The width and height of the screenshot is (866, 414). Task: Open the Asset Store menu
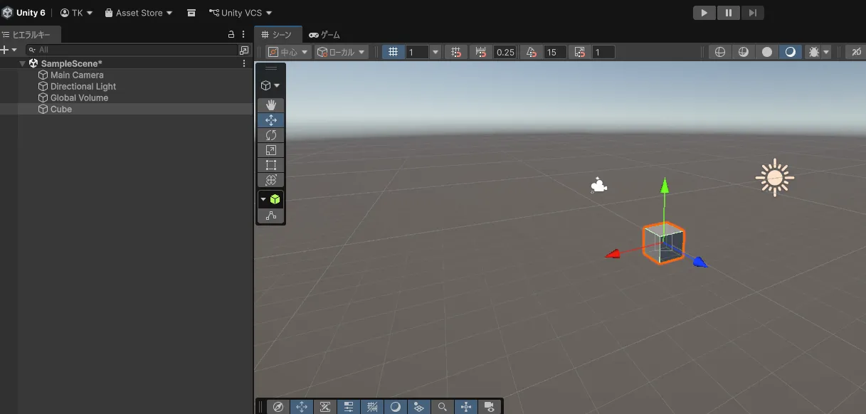(139, 13)
